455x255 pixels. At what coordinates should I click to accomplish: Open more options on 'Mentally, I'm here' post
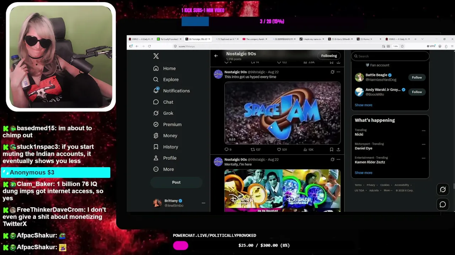point(338,159)
